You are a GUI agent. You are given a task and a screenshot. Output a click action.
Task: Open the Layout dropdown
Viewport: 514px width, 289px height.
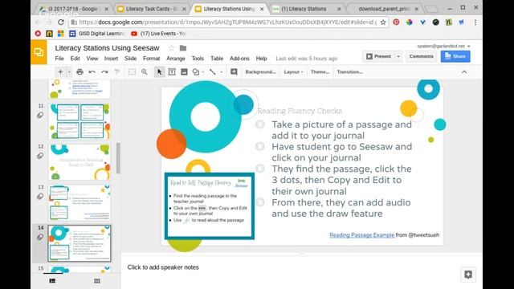click(293, 71)
